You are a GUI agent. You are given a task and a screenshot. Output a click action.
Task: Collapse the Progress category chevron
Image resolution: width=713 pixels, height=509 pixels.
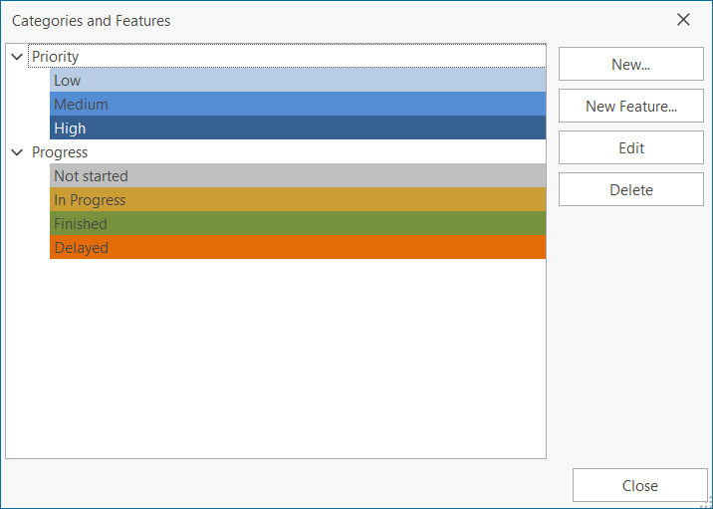click(x=17, y=152)
